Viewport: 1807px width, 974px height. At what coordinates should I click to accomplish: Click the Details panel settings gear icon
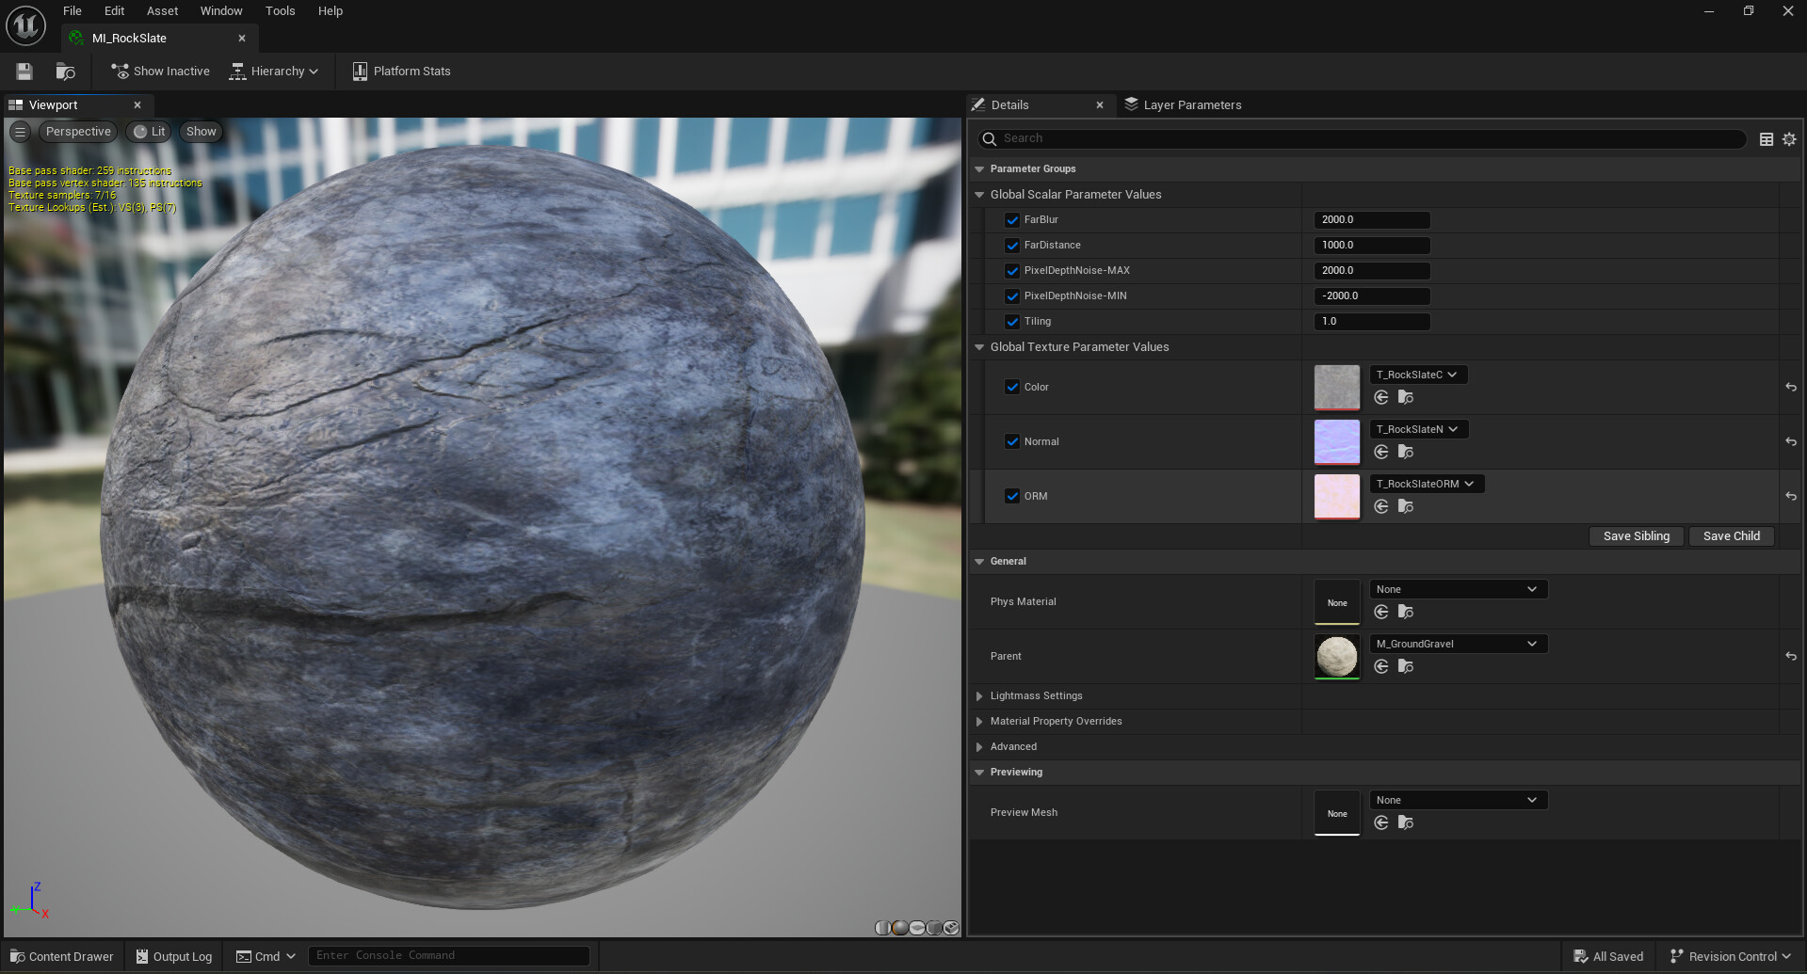[x=1788, y=138]
